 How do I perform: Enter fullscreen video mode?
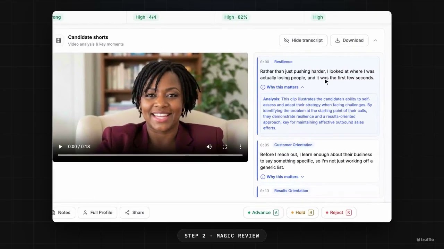[x=225, y=147]
